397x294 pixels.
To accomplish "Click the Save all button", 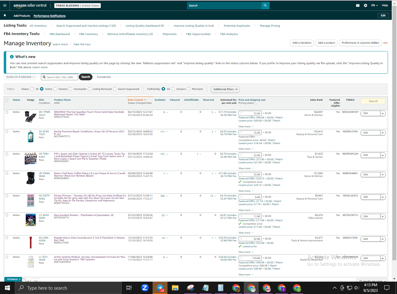I will click(373, 101).
